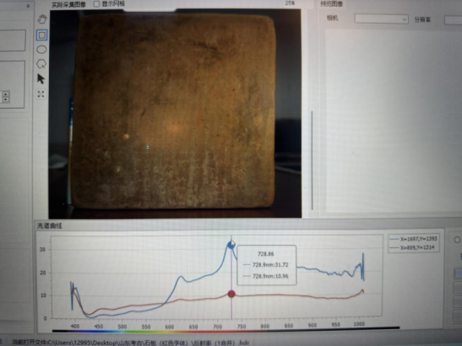Click the 分辨率 resolution field
Image resolution: width=462 pixels, height=346 pixels.
click(x=454, y=20)
